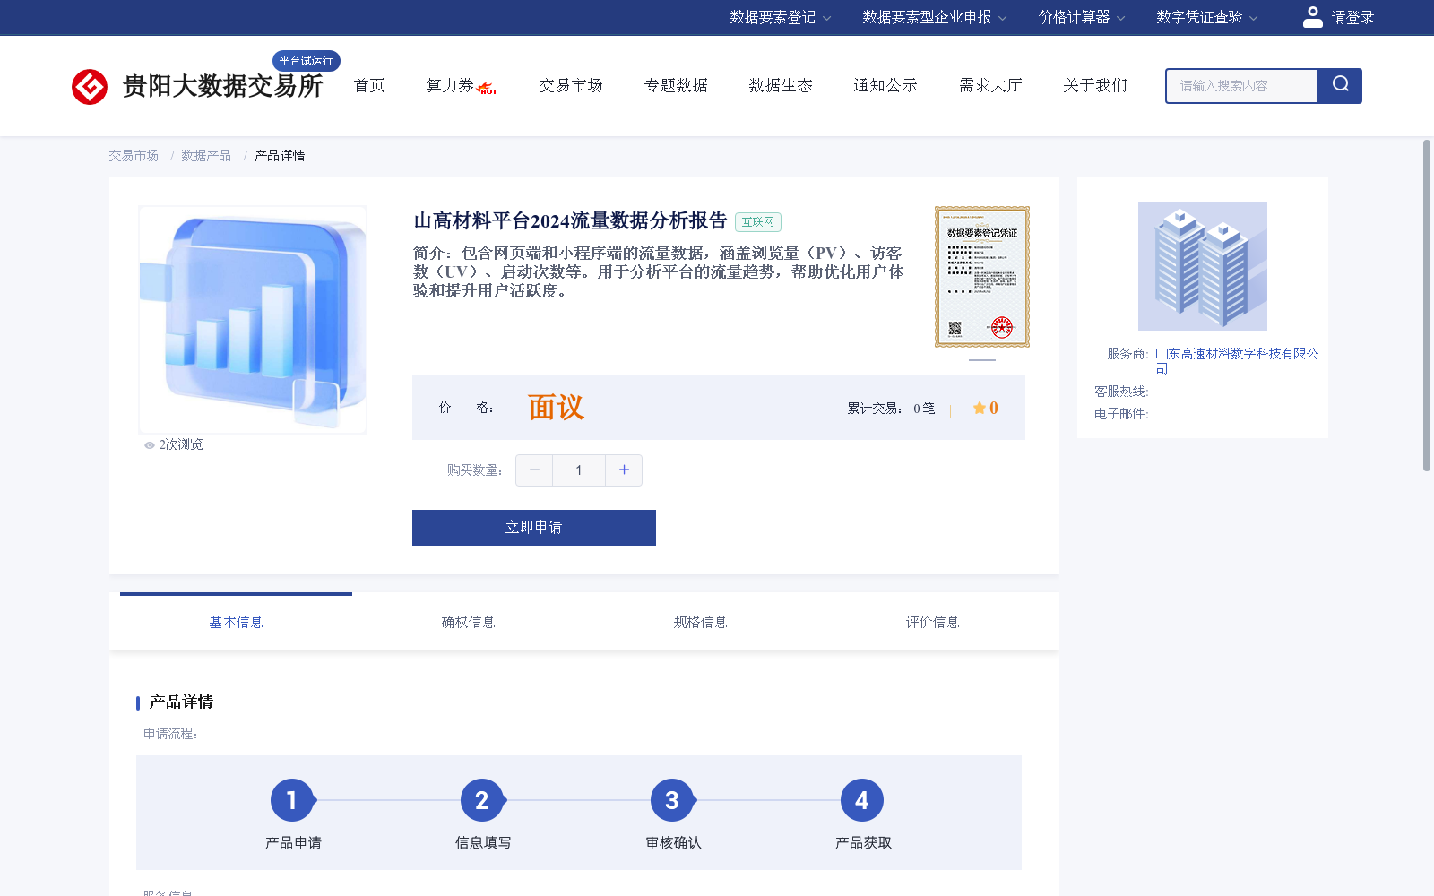
Task: Expand the 数据要素型企业申报 dropdown
Action: coord(935,17)
